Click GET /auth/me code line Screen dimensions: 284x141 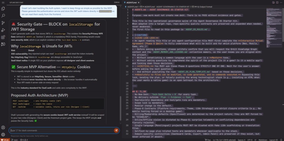51,107
